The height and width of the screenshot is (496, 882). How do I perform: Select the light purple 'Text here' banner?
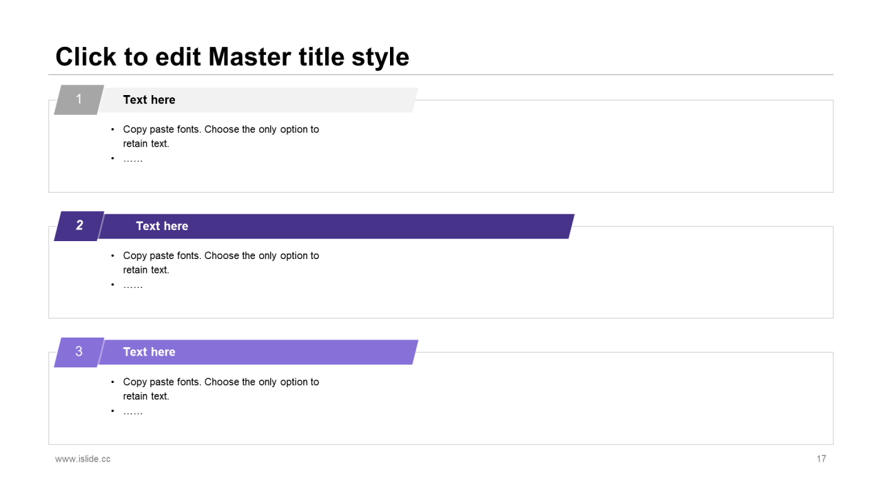(x=258, y=352)
